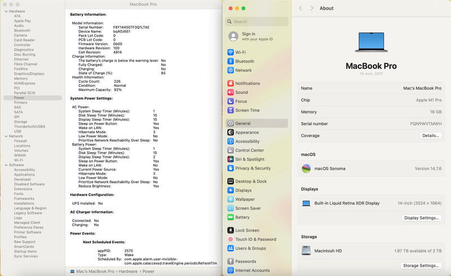Screen dimensions: 451x276
Task: Select NVMExpress in the Hardware tree
Action: tap(24, 83)
